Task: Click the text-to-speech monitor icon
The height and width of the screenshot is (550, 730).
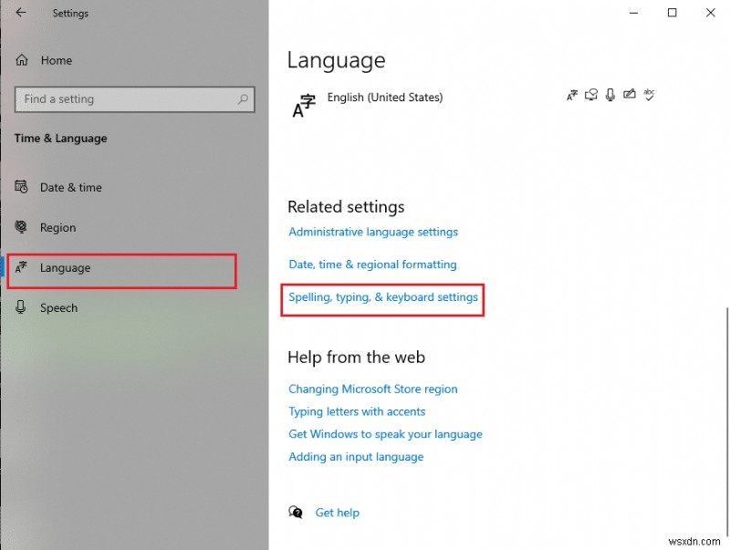Action: [590, 95]
